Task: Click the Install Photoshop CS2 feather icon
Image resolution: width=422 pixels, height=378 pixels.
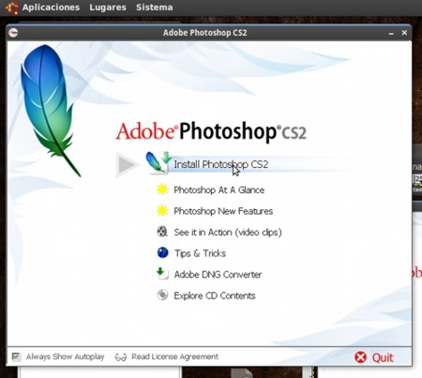Action: point(158,162)
